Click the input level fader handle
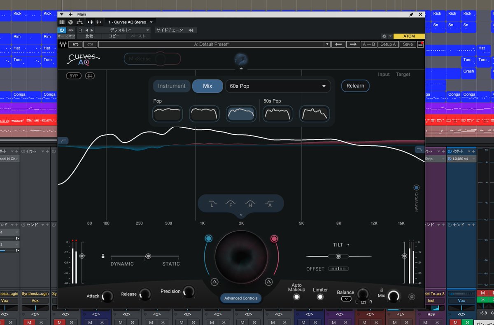 [82, 256]
